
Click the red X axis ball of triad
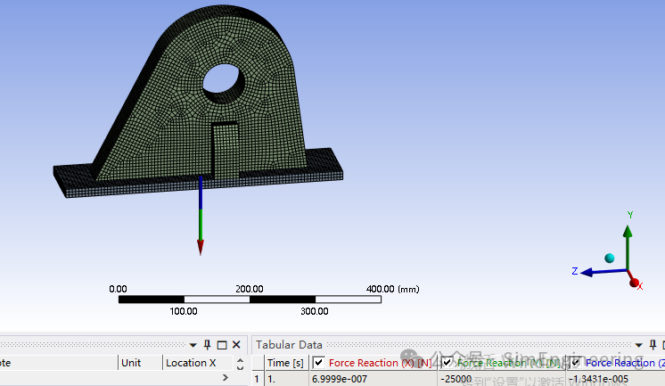pos(634,283)
